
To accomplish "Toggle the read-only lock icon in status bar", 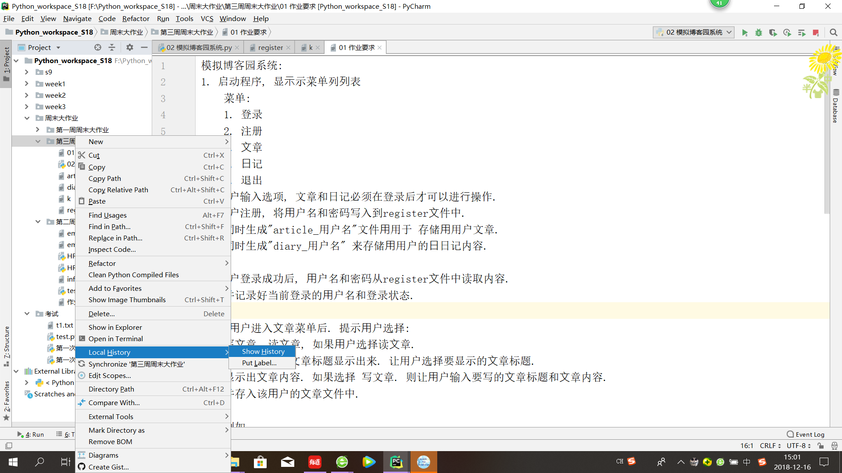I will (x=821, y=445).
